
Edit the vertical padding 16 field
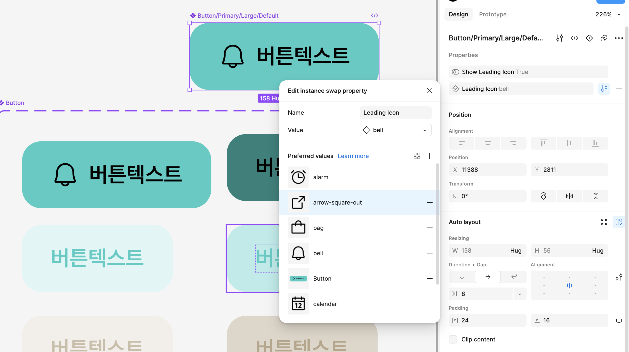point(569,320)
